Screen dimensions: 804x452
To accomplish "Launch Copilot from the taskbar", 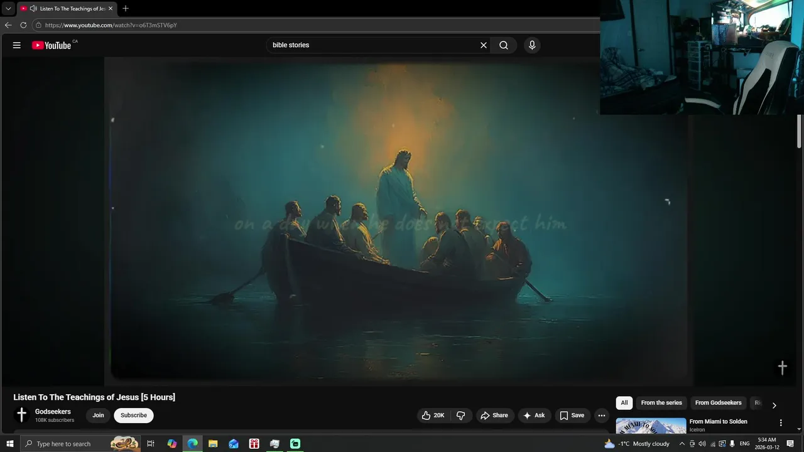I will click(172, 444).
